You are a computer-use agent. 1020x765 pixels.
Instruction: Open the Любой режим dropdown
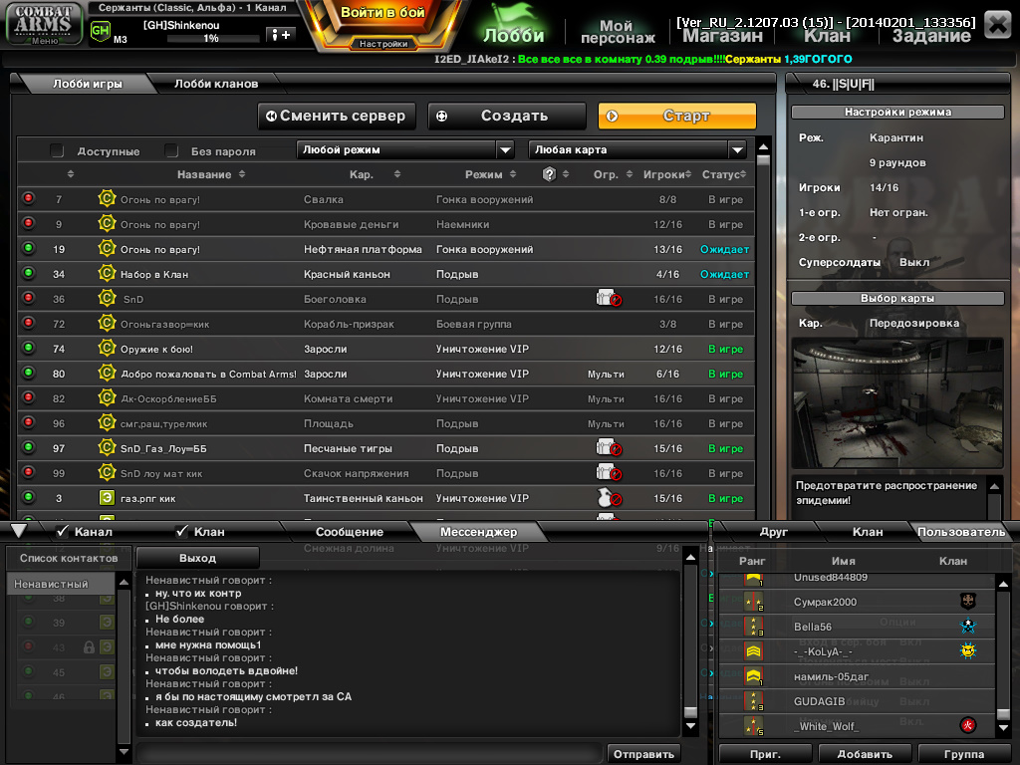pyautogui.click(x=405, y=149)
